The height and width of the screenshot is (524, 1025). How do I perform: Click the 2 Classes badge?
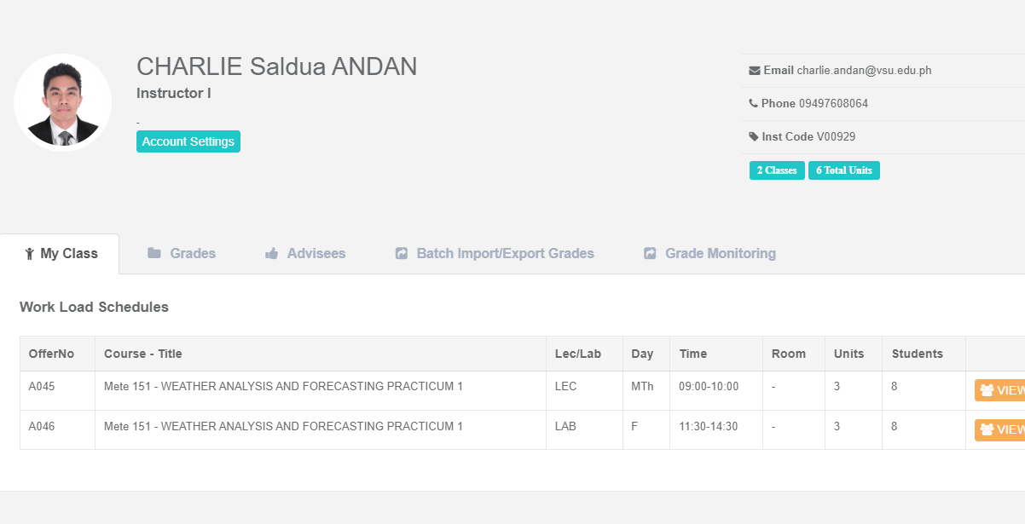tap(776, 170)
